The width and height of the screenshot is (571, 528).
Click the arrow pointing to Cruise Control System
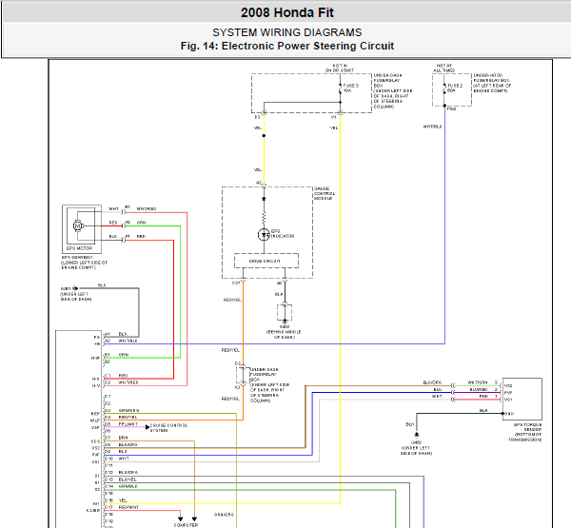[x=148, y=427]
